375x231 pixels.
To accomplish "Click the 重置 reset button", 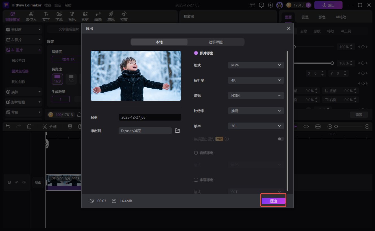I will pos(359,114).
